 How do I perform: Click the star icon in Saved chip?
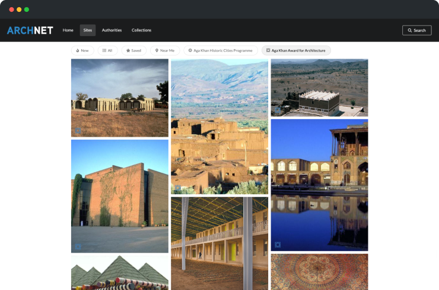(128, 51)
